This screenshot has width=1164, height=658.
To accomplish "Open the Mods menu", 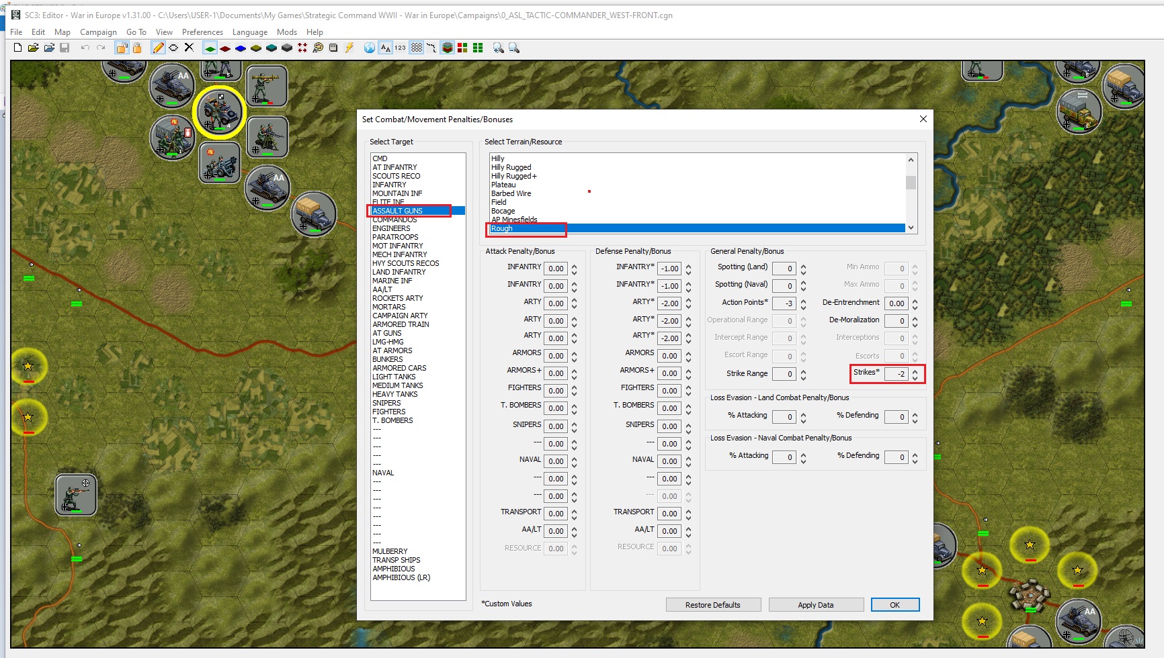I will point(287,32).
